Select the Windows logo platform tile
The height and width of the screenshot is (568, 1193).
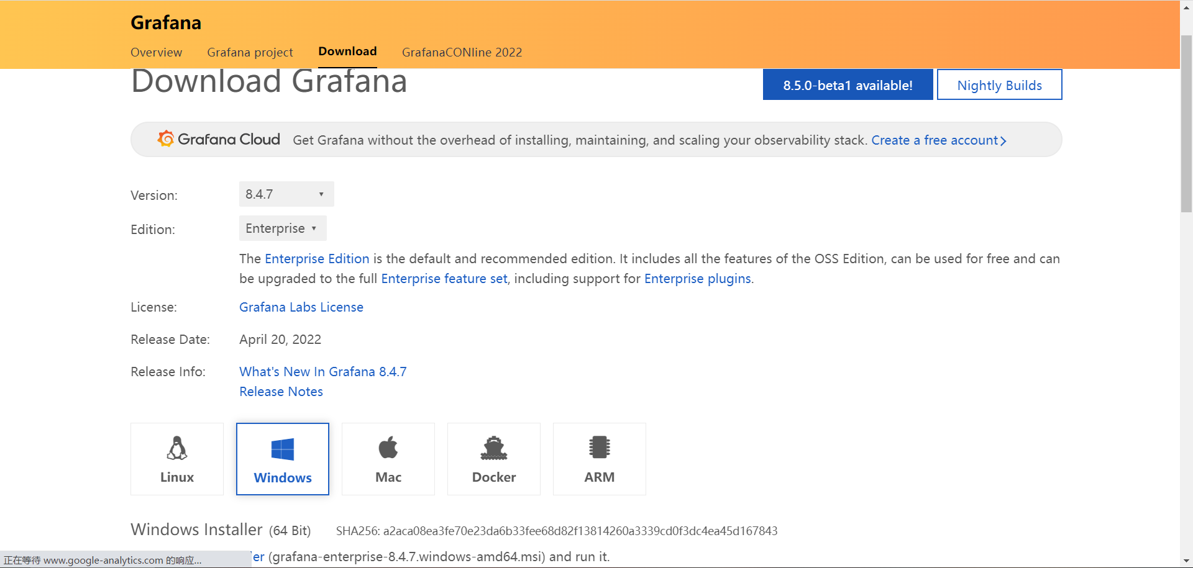pos(283,459)
